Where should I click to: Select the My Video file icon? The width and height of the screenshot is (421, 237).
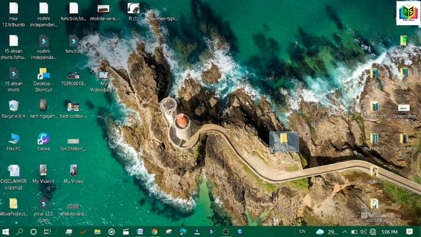(x=74, y=171)
